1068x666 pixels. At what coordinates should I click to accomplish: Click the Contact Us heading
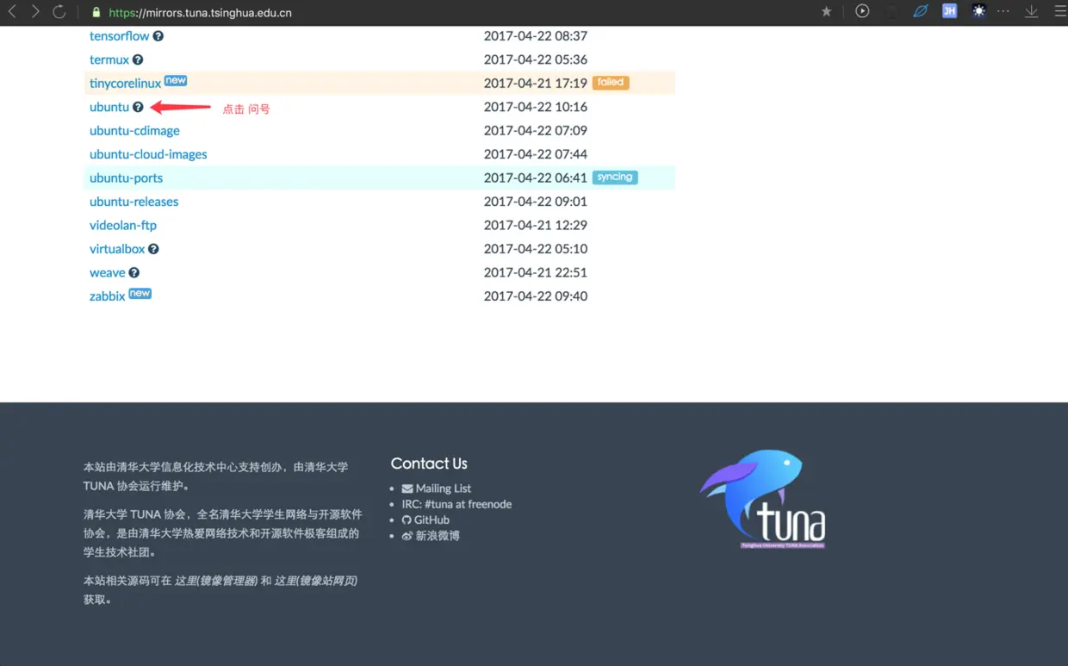429,464
